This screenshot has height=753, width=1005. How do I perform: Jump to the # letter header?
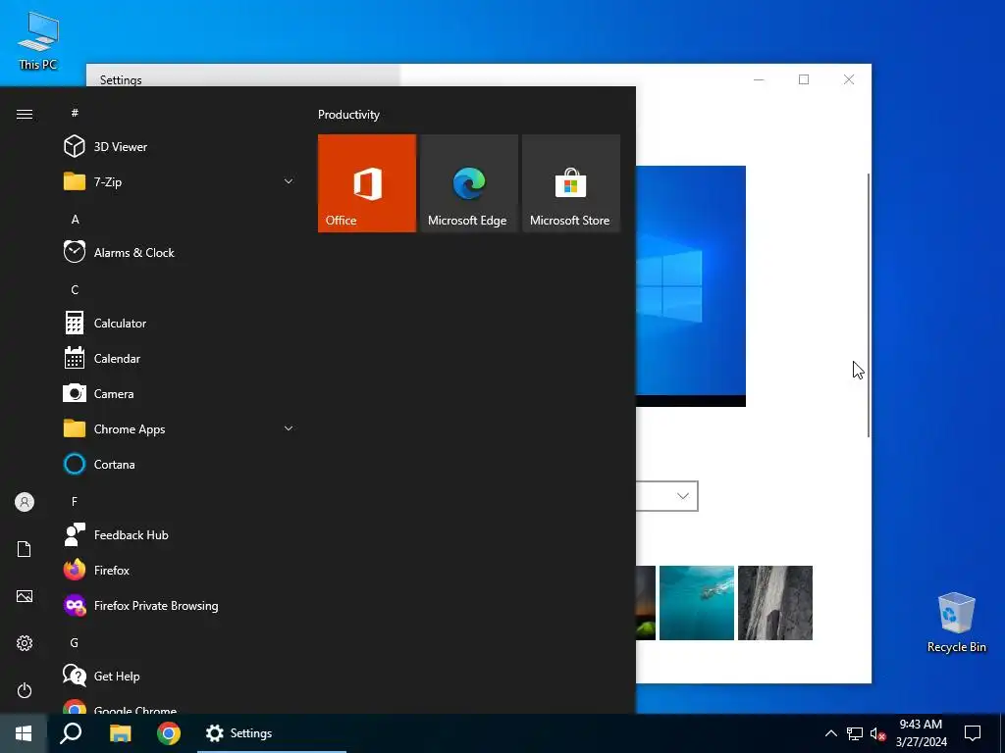click(75, 113)
